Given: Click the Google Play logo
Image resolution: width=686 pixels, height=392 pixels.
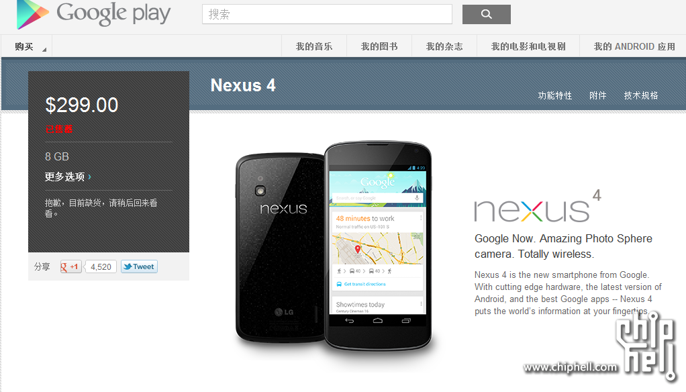Looking at the screenshot, I should 93,15.
